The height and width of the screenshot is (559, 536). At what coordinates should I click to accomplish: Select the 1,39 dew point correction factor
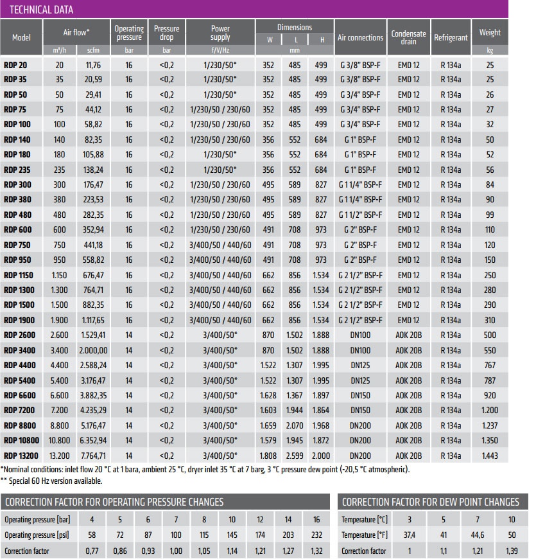coord(512,551)
